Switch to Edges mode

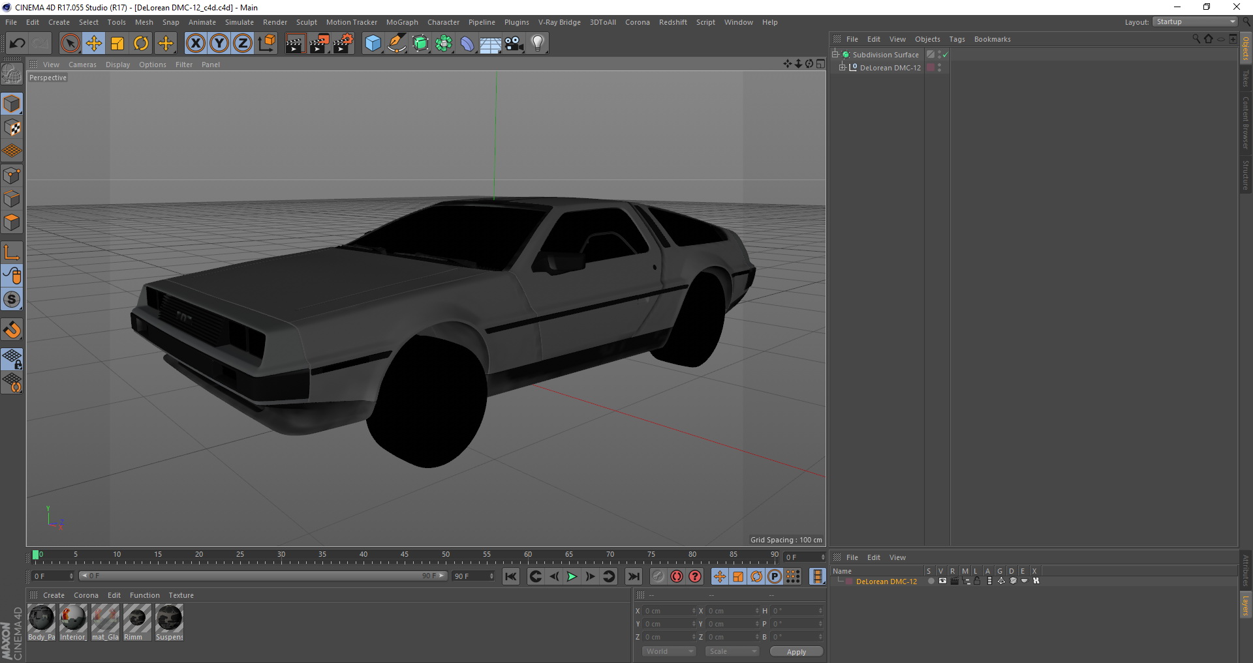pyautogui.click(x=12, y=199)
